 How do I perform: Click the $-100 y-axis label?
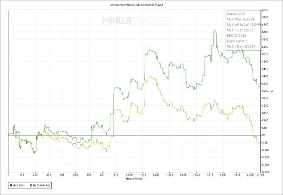tap(265, 150)
